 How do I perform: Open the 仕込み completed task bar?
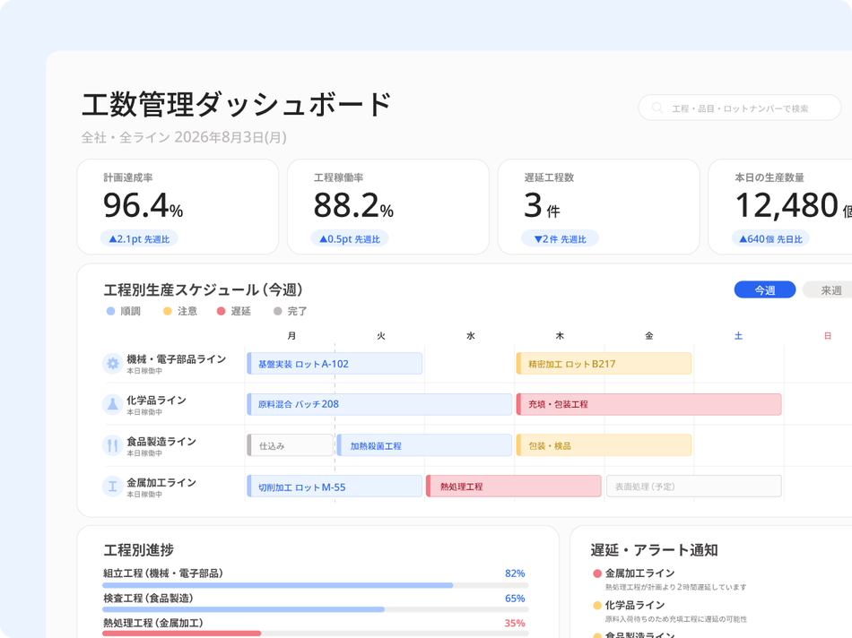click(290, 445)
